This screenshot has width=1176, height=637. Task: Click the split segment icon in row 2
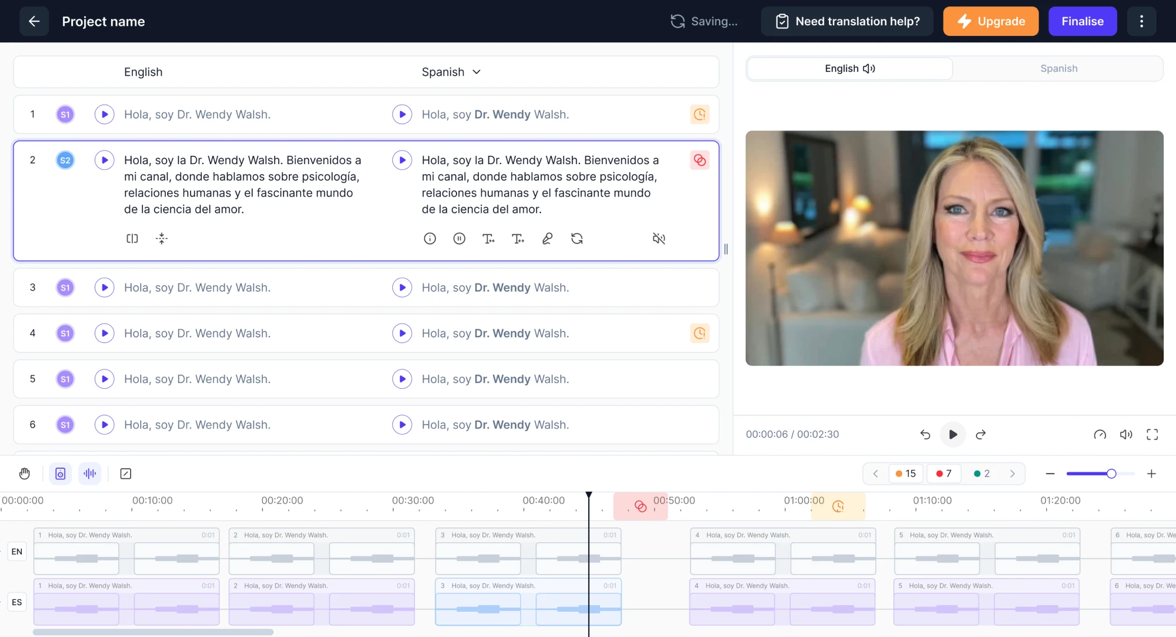pyautogui.click(x=132, y=239)
